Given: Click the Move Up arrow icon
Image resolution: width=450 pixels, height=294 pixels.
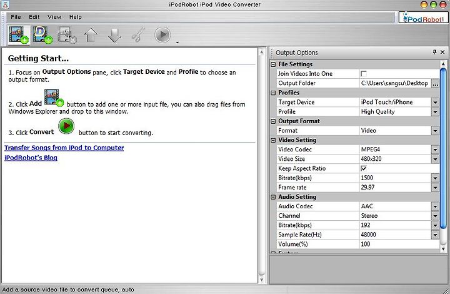Looking at the screenshot, I should coord(91,35).
